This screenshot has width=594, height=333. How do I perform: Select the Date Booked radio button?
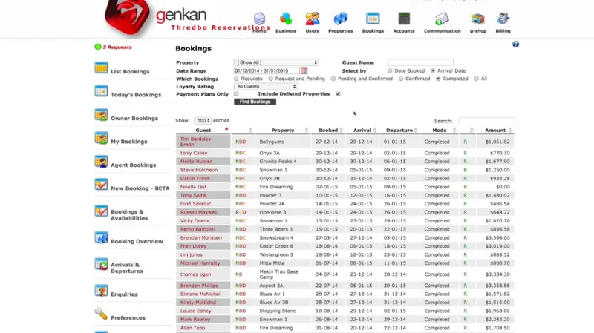390,70
